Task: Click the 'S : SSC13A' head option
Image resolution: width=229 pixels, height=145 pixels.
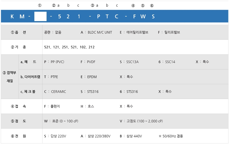Action: click(x=129, y=62)
